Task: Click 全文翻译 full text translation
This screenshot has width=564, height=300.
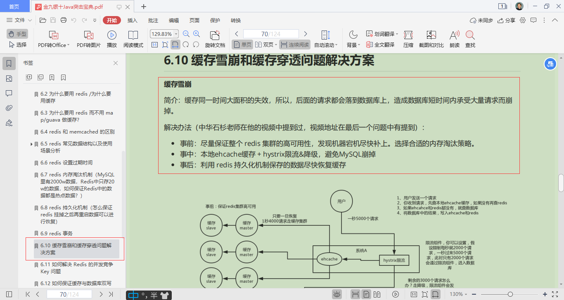Action: 380,45
